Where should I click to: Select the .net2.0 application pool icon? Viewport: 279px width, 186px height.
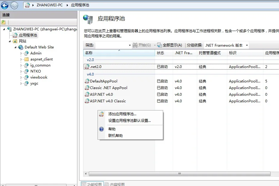[x=87, y=67]
